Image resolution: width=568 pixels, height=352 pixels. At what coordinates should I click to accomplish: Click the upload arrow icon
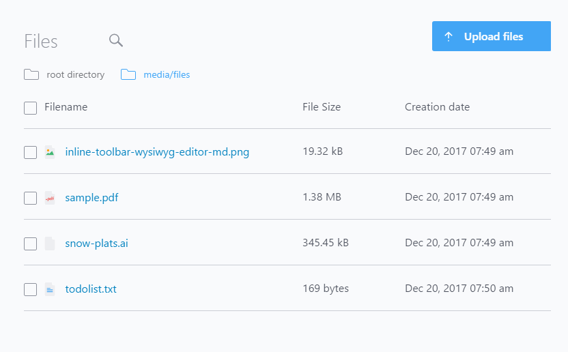(x=449, y=37)
